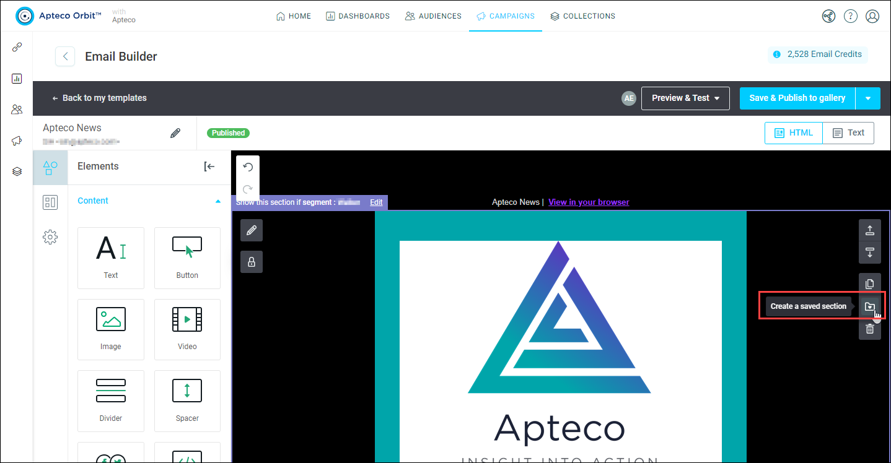Select the Image content element
This screenshot has height=463, width=891.
(x=111, y=329)
